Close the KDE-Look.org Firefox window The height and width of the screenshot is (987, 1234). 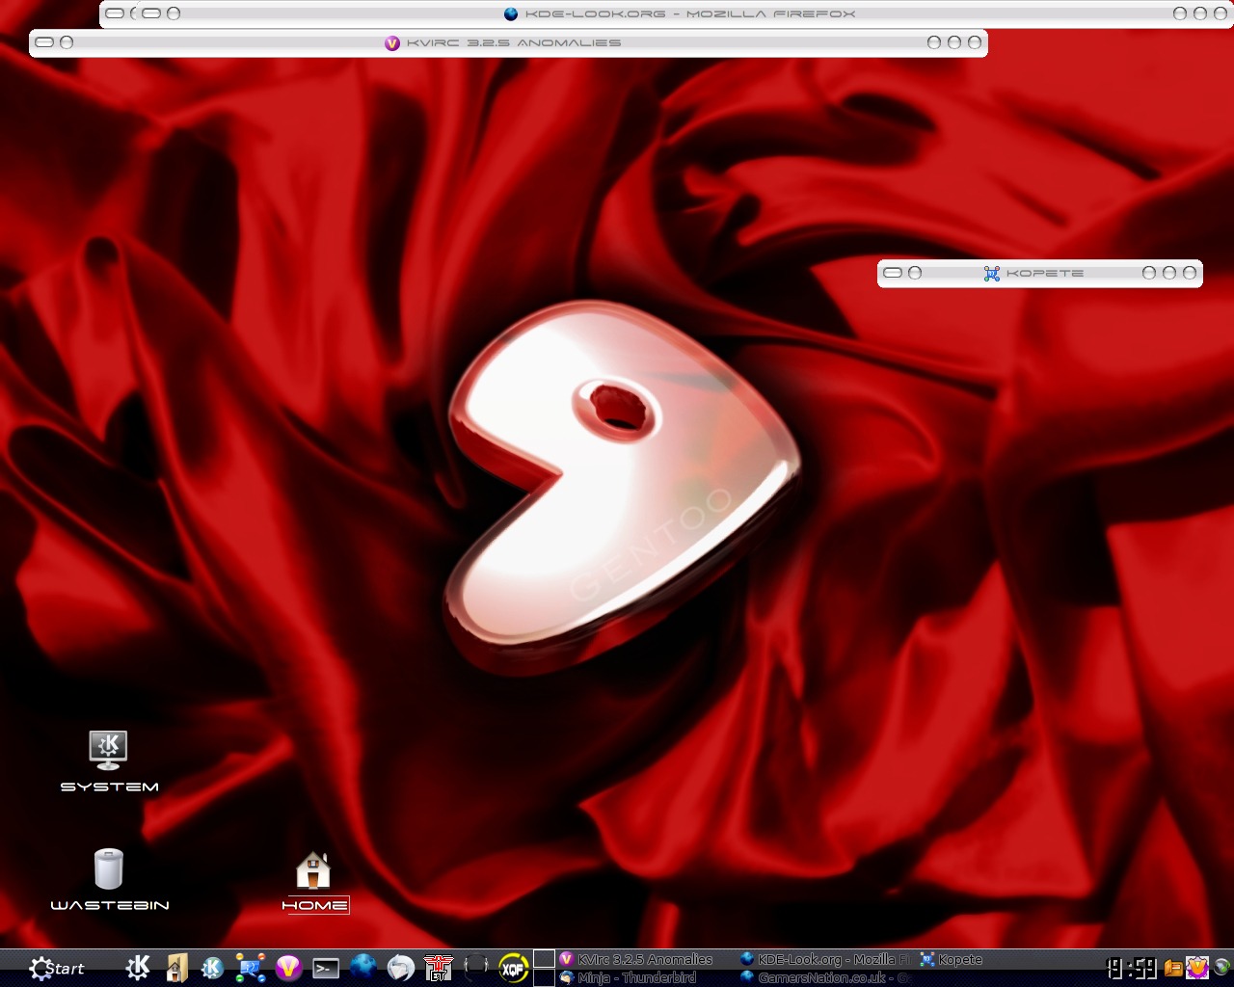click(1221, 13)
